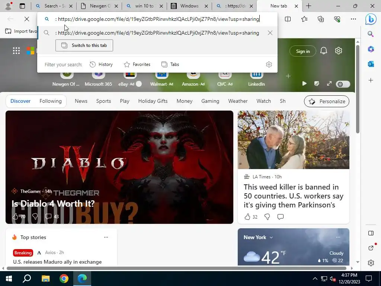
Task: Open the Edge profile avatar
Action: point(9,6)
